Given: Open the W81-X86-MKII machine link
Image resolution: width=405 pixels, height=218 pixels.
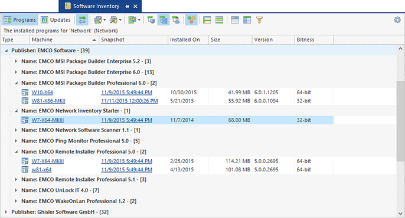Looking at the screenshot, I should pos(48,101).
